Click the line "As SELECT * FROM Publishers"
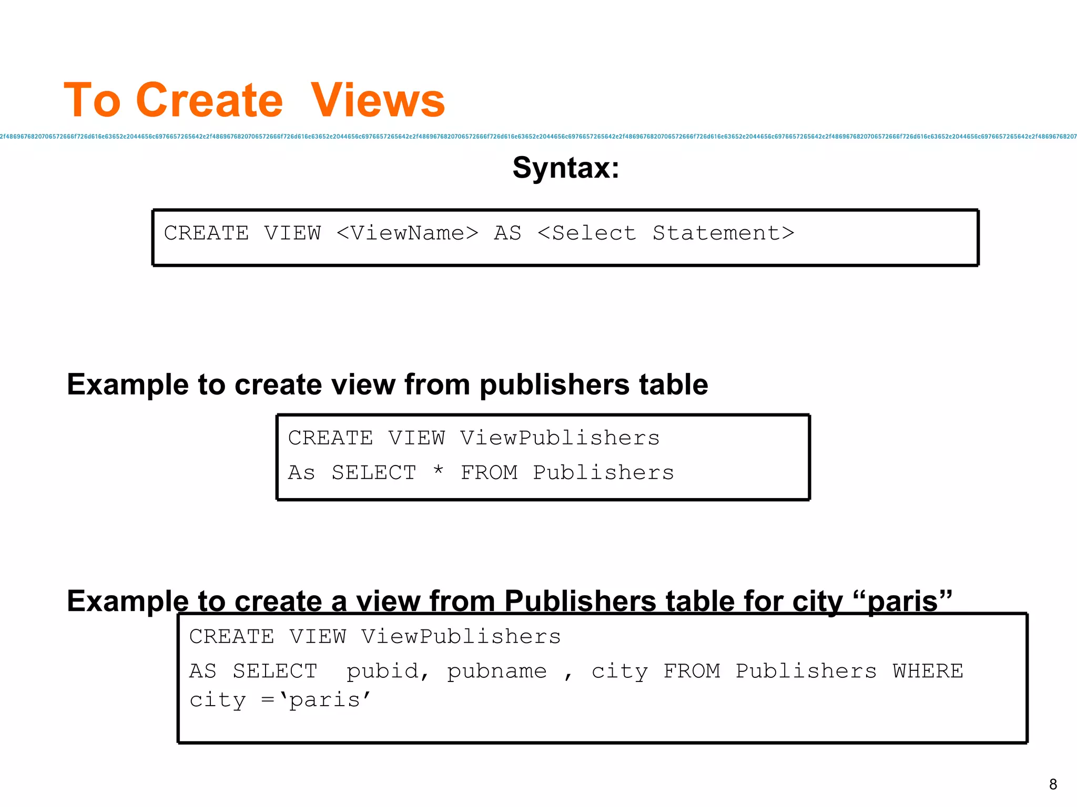Screen dimensions: 1077x807 pyautogui.click(x=481, y=472)
